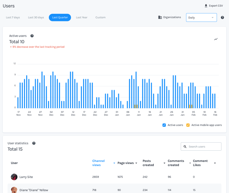This screenshot has height=193, width=229.
Task: Sort by Comment Likes column arrow
Action: click(215, 163)
